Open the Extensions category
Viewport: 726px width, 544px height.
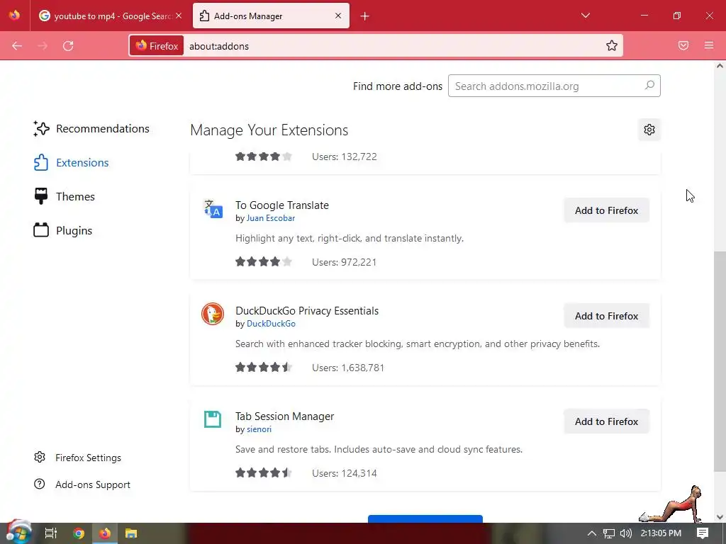pos(72,163)
